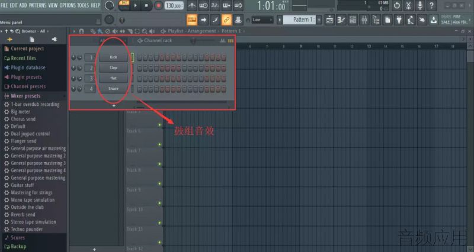Toggle channel rack graph editor icon
Viewport: 474px width, 252px height.
point(223,41)
